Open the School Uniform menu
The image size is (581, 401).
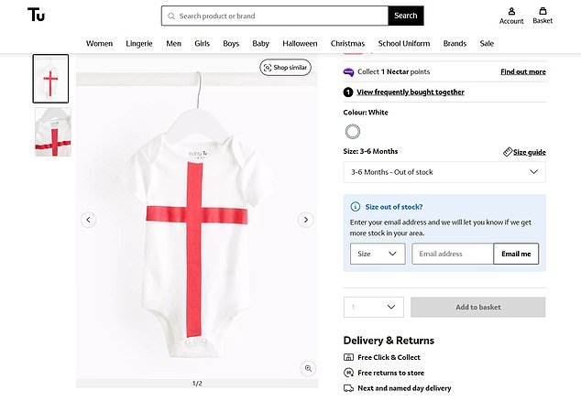coord(404,43)
